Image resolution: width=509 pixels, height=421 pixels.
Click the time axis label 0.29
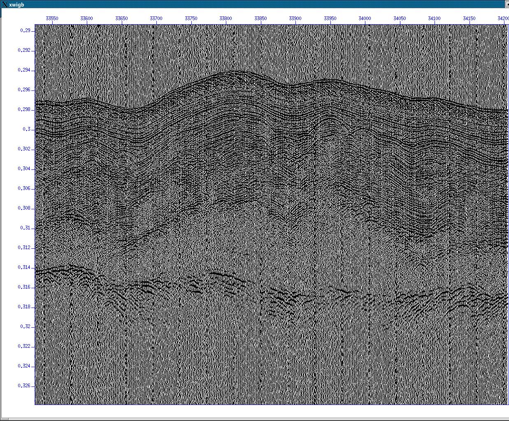click(x=25, y=30)
